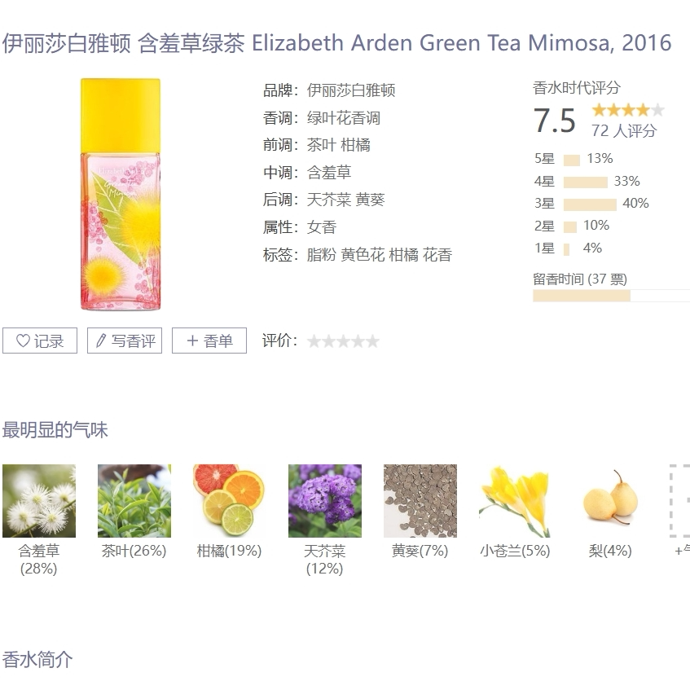Click the perfume bottle product image
690x690 pixels.
click(x=121, y=194)
